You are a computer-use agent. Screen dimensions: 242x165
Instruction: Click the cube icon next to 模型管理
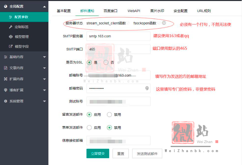pos(11,37)
